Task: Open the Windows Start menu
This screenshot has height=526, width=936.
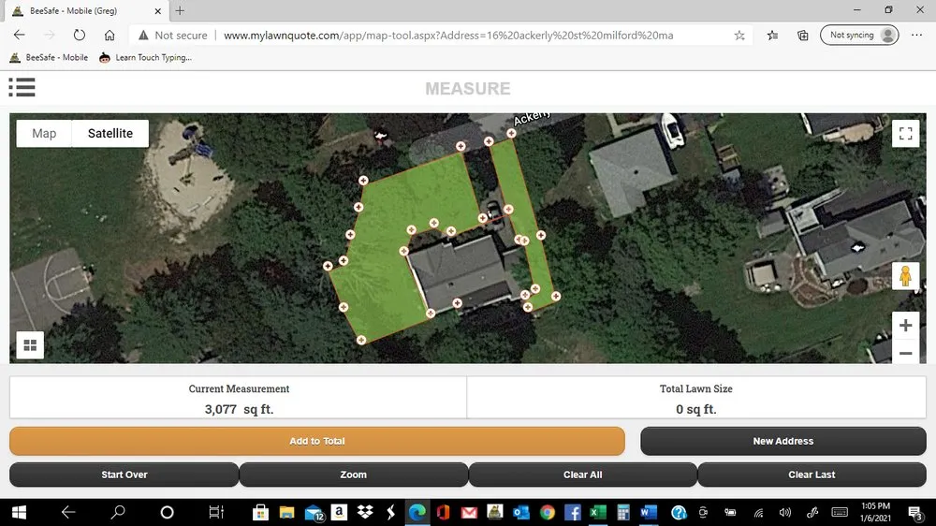Action: (x=19, y=512)
